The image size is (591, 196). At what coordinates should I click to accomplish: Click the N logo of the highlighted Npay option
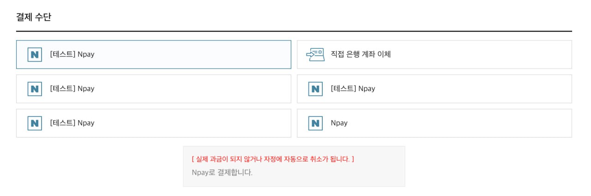(35, 54)
